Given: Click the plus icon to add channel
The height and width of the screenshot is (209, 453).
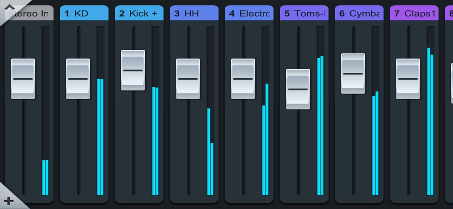Looking at the screenshot, I should point(9,200).
